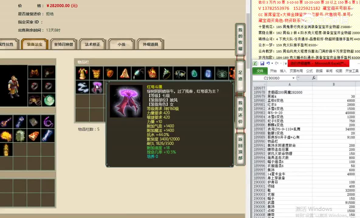Select the green jade stone item
Image resolution: width=360 pixels, height=218 pixels.
click(194, 73)
